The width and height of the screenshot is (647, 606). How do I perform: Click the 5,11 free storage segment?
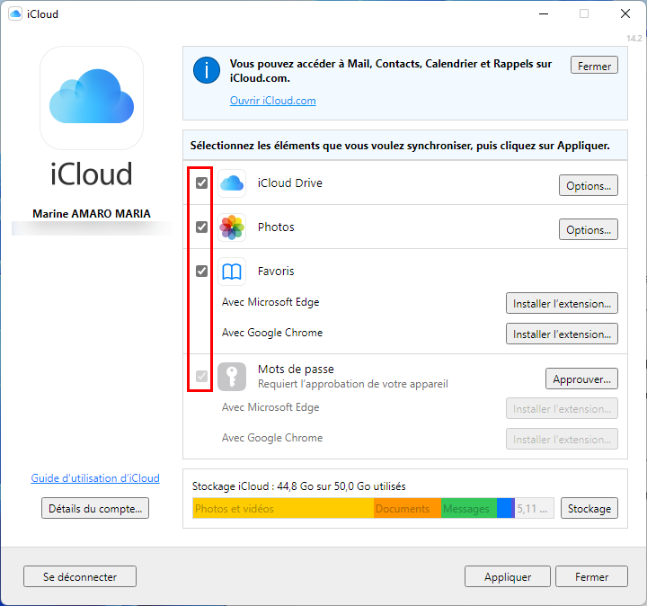[x=534, y=508]
